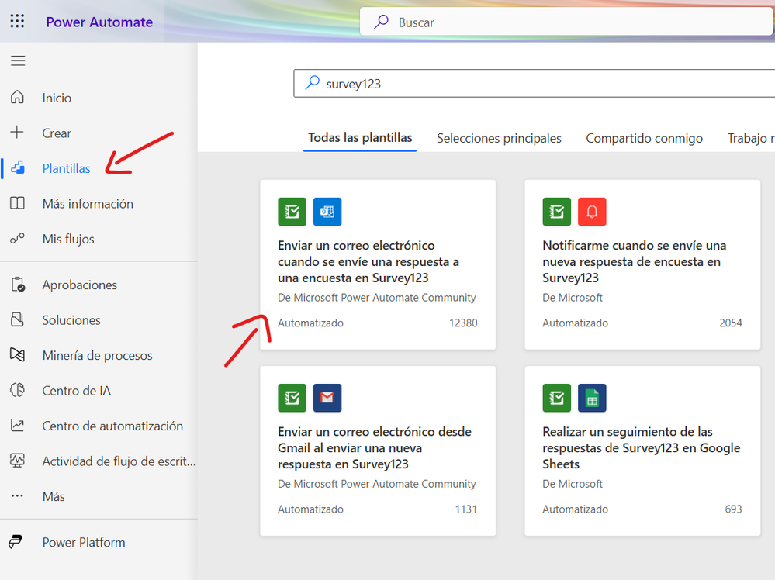775x580 pixels.
Task: Click the usage count 693
Action: [x=733, y=509]
